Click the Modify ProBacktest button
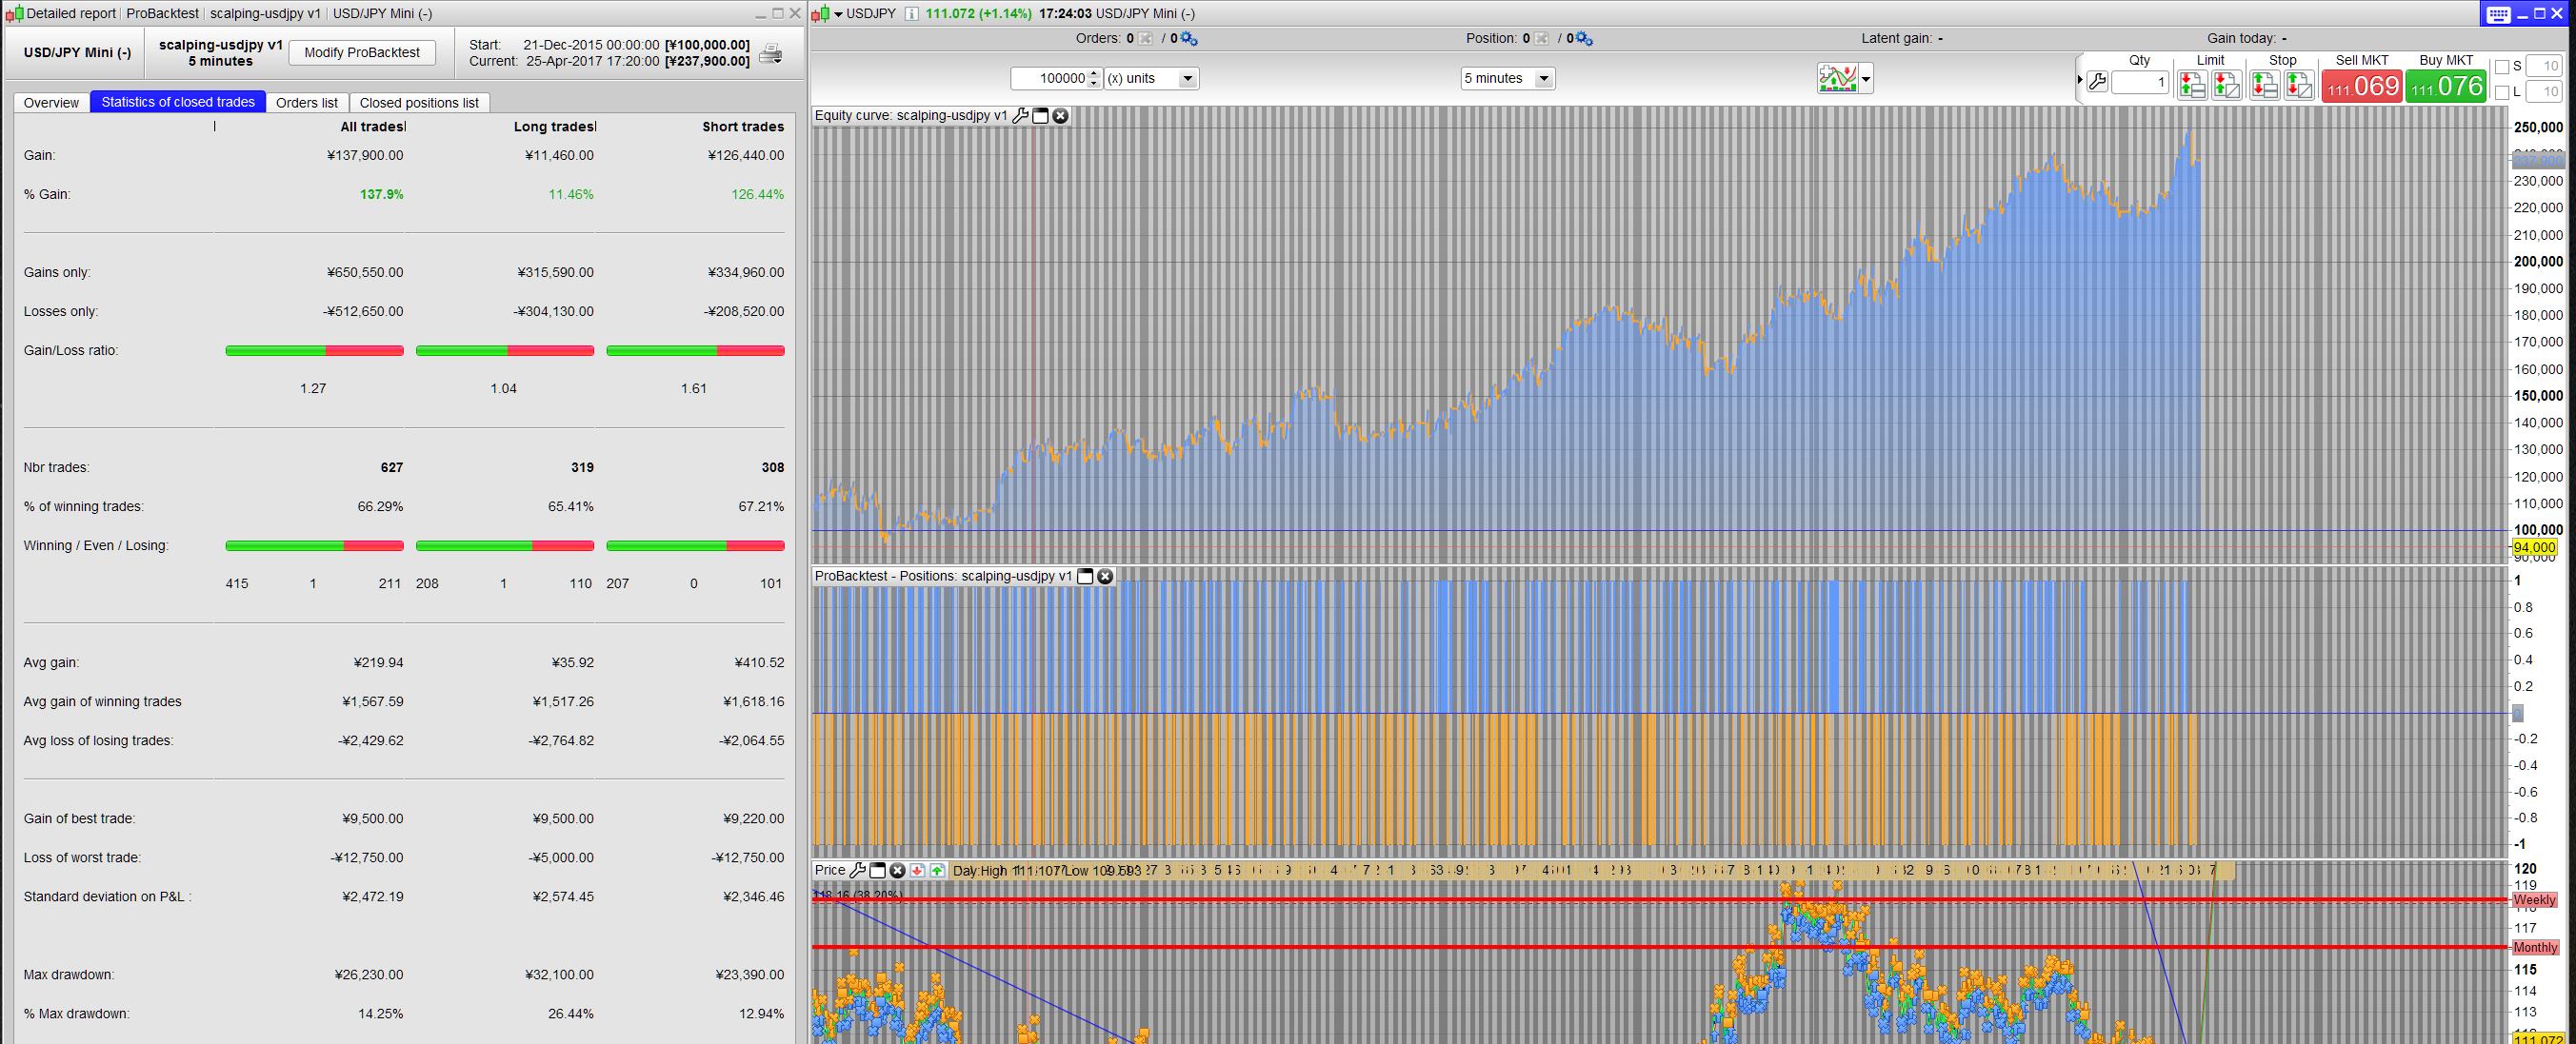2576x1044 pixels. (362, 53)
